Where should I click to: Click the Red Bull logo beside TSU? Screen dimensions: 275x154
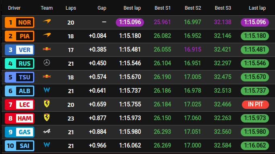coord(47,76)
